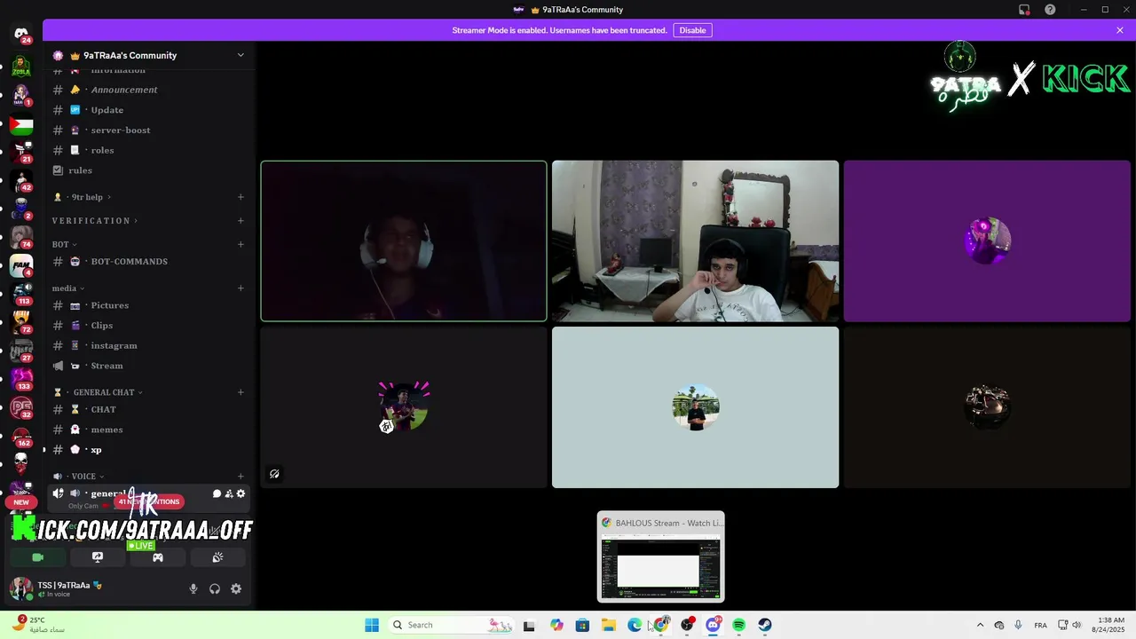This screenshot has height=639, width=1136.
Task: Jump to 41 new mentions pill
Action: 149,501
